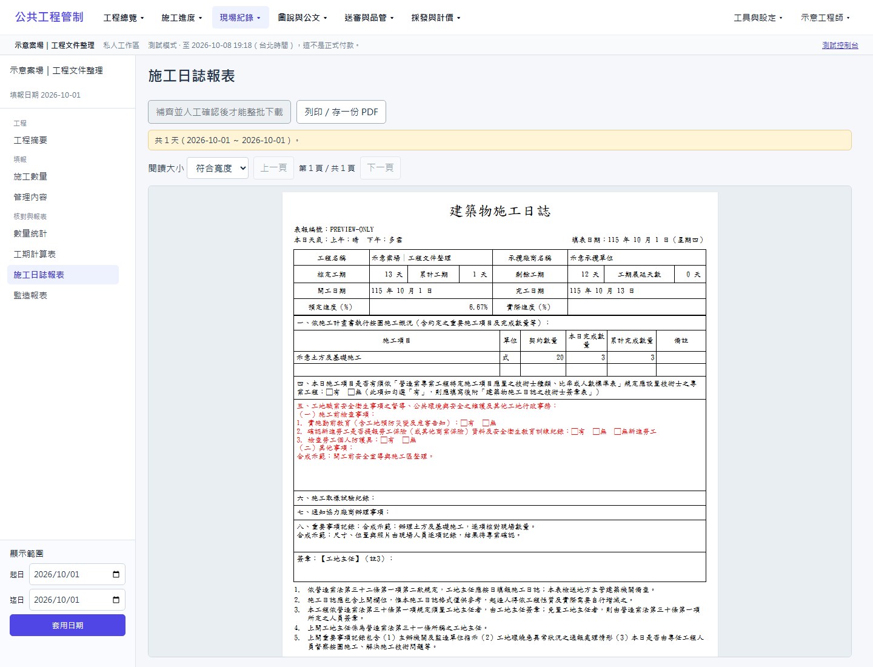The image size is (873, 667).
Task: Select 施工日誌報表 in the sidebar
Action: click(63, 275)
